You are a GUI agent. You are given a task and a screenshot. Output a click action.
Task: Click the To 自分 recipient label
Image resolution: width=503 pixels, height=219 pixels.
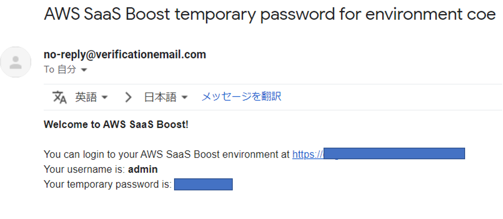coord(60,70)
